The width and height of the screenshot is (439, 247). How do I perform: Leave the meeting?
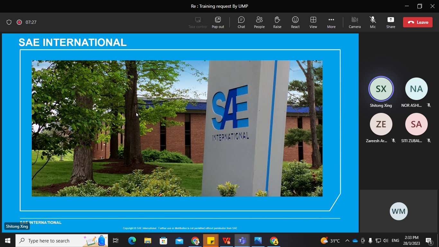[x=418, y=22]
